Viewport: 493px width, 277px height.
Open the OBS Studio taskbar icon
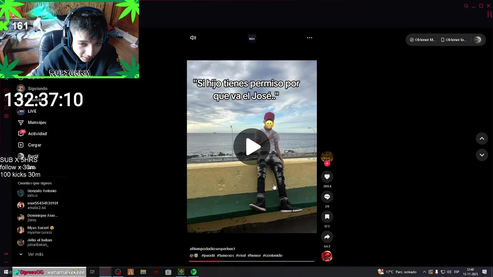point(118,272)
